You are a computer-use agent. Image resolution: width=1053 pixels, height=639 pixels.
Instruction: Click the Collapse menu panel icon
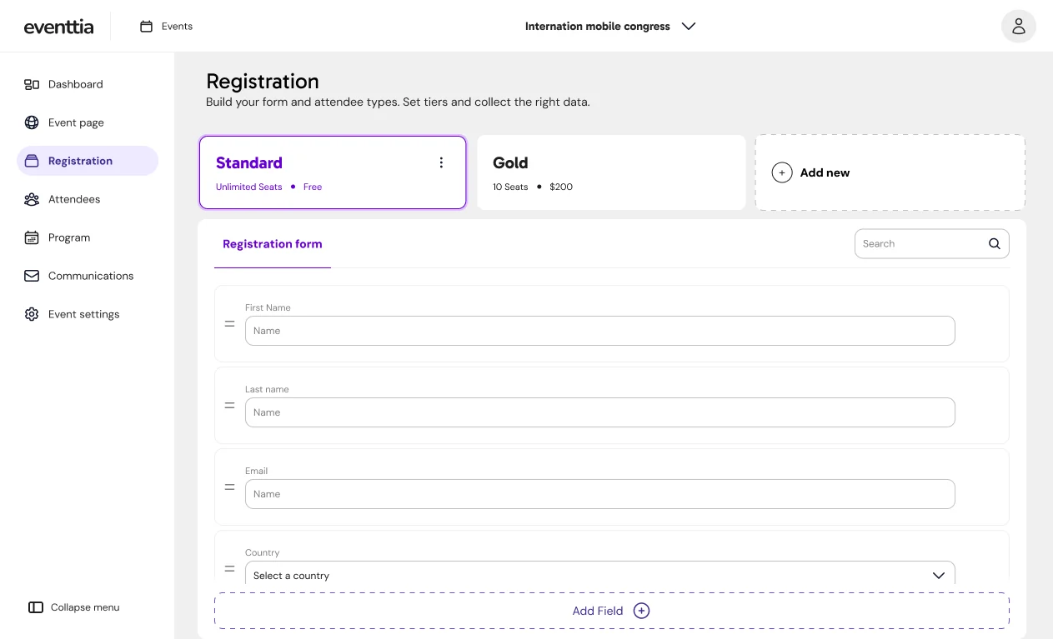click(36, 607)
